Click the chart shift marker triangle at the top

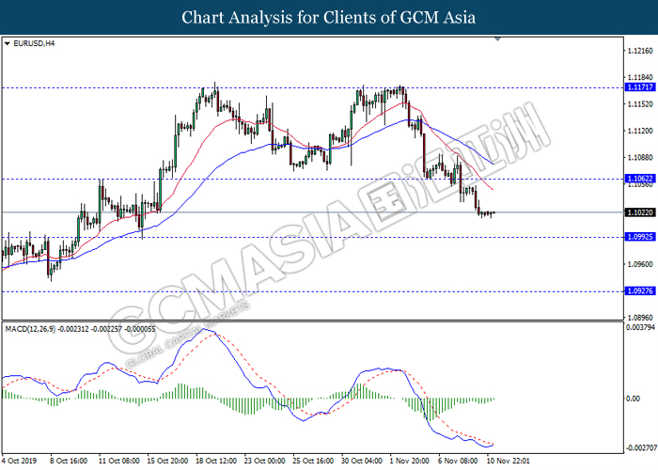click(497, 39)
